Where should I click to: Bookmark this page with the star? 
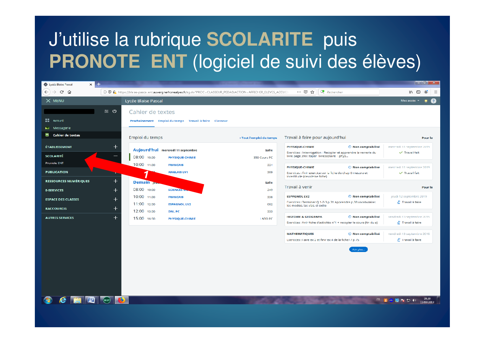pos(312,92)
